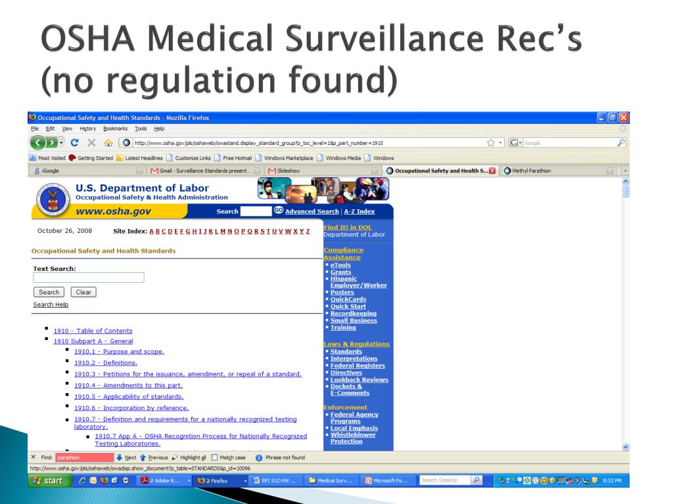Close the Find bar with X
The height and width of the screenshot is (504, 673).
pyautogui.click(x=34, y=457)
